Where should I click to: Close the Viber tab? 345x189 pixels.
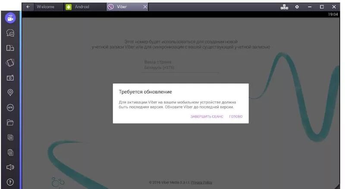coord(145,7)
